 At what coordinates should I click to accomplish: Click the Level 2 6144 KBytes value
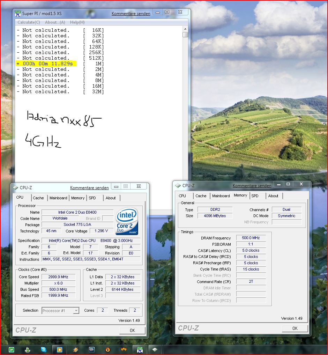pos(123,290)
